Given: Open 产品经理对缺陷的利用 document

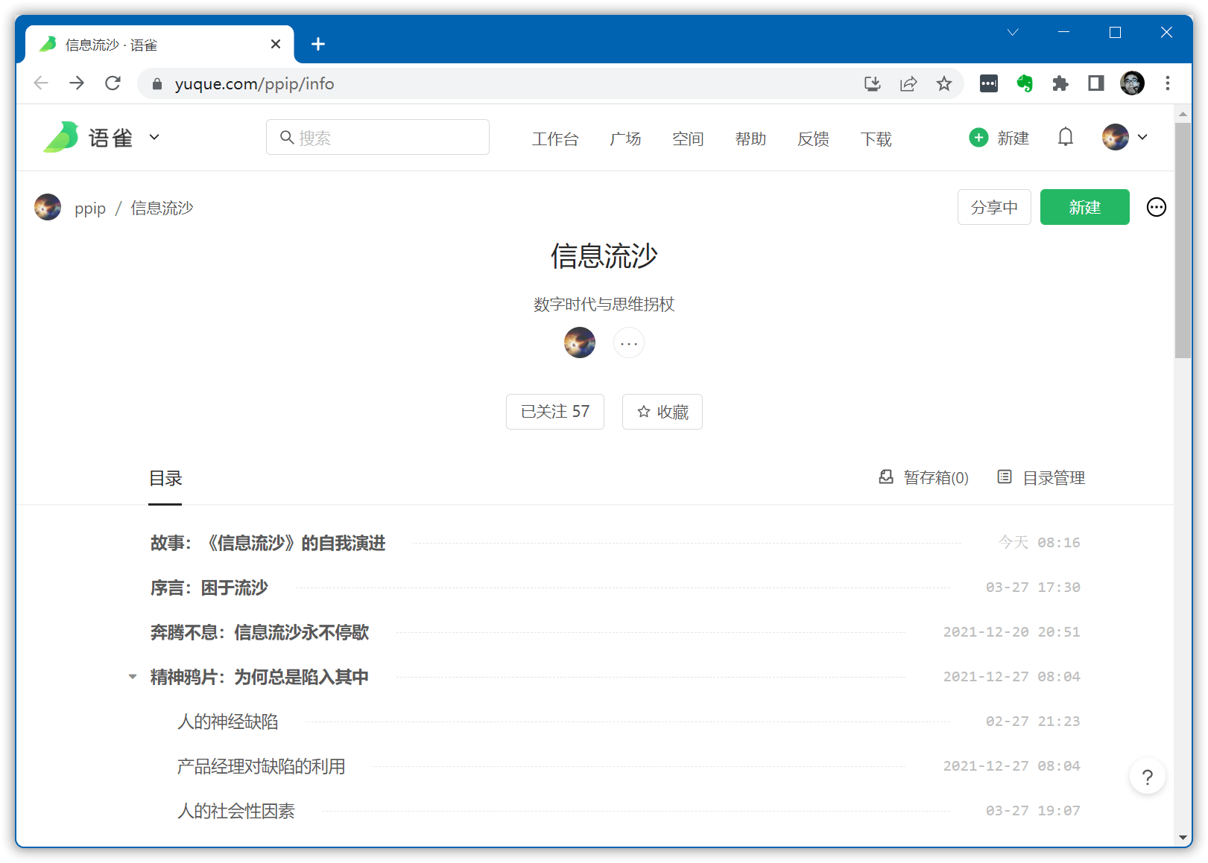Looking at the screenshot, I should click(x=261, y=766).
